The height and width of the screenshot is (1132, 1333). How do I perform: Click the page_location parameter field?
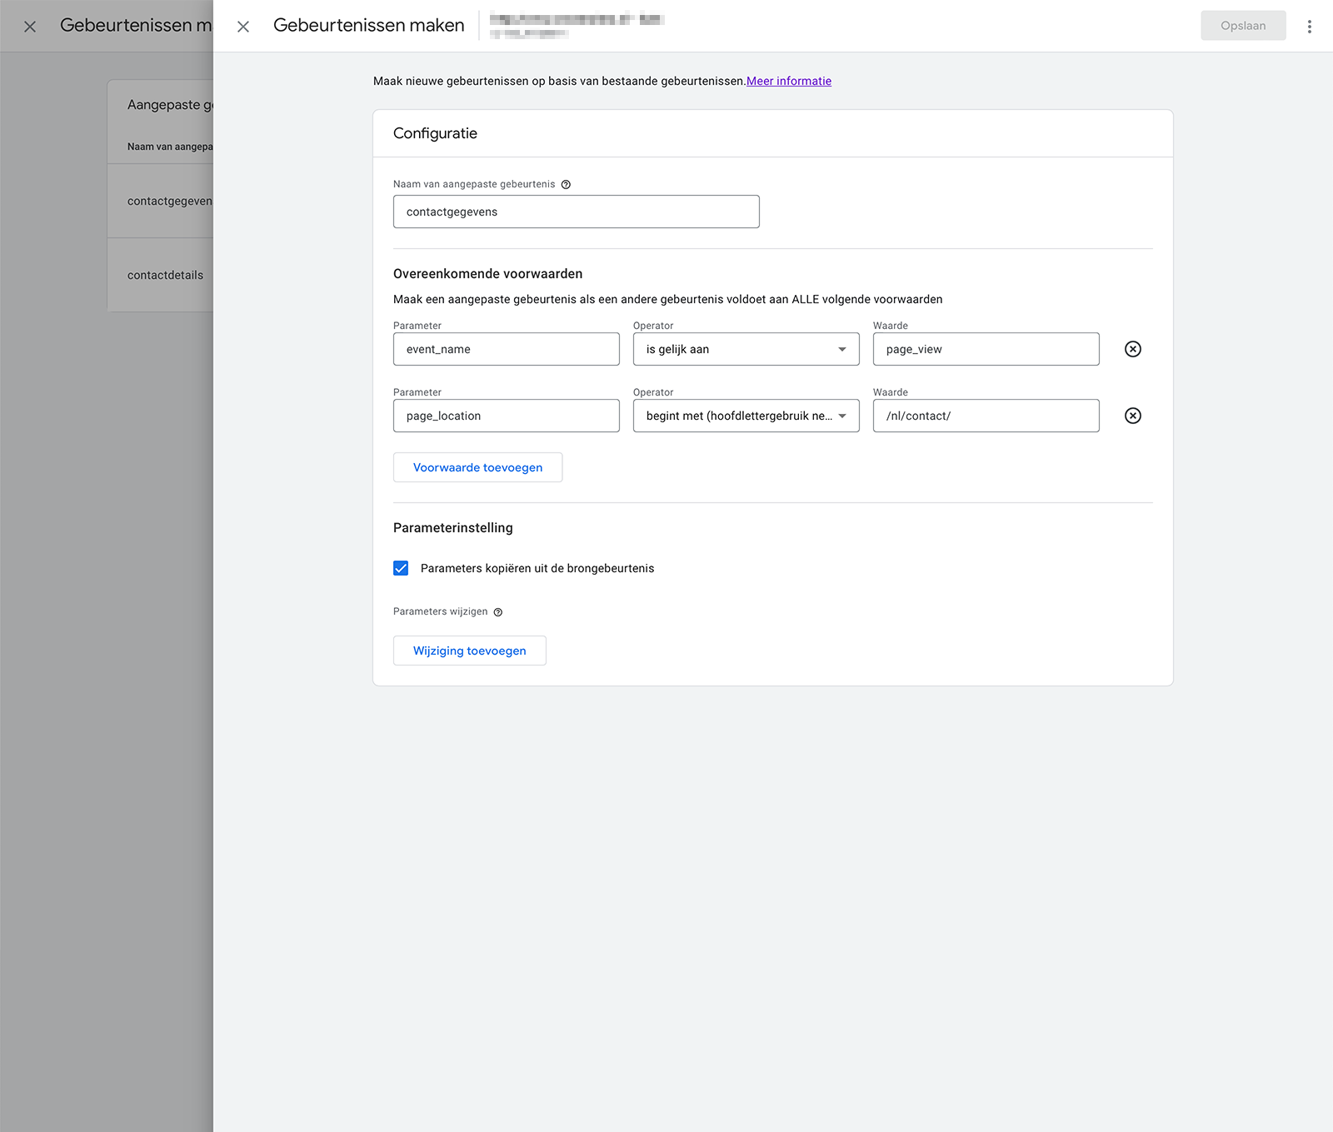tap(507, 416)
